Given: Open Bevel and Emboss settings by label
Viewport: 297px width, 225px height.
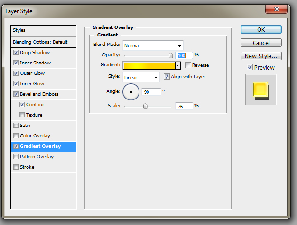Looking at the screenshot, I should click(39, 94).
